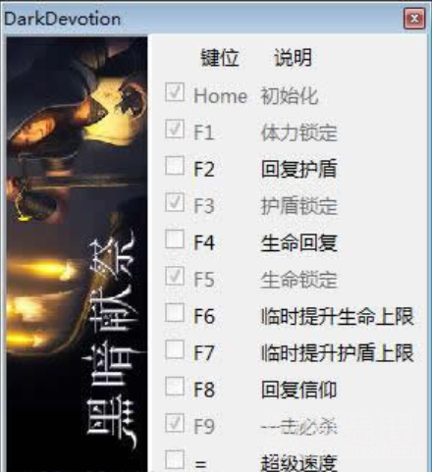Click the 回复护盾 label text
This screenshot has width=432, height=472.
click(298, 169)
